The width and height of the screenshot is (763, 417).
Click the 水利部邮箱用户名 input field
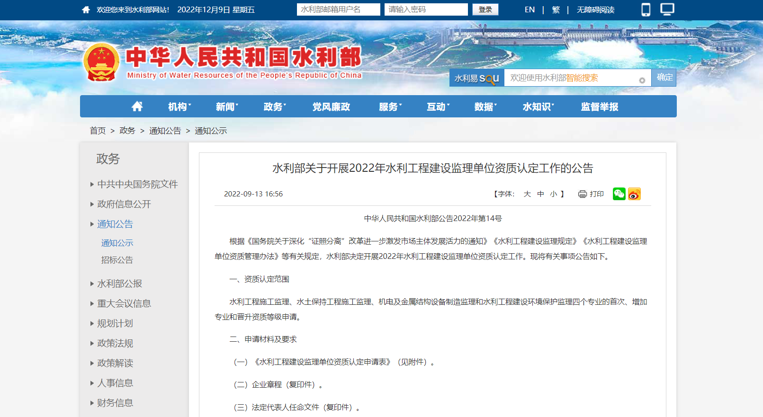pos(338,9)
